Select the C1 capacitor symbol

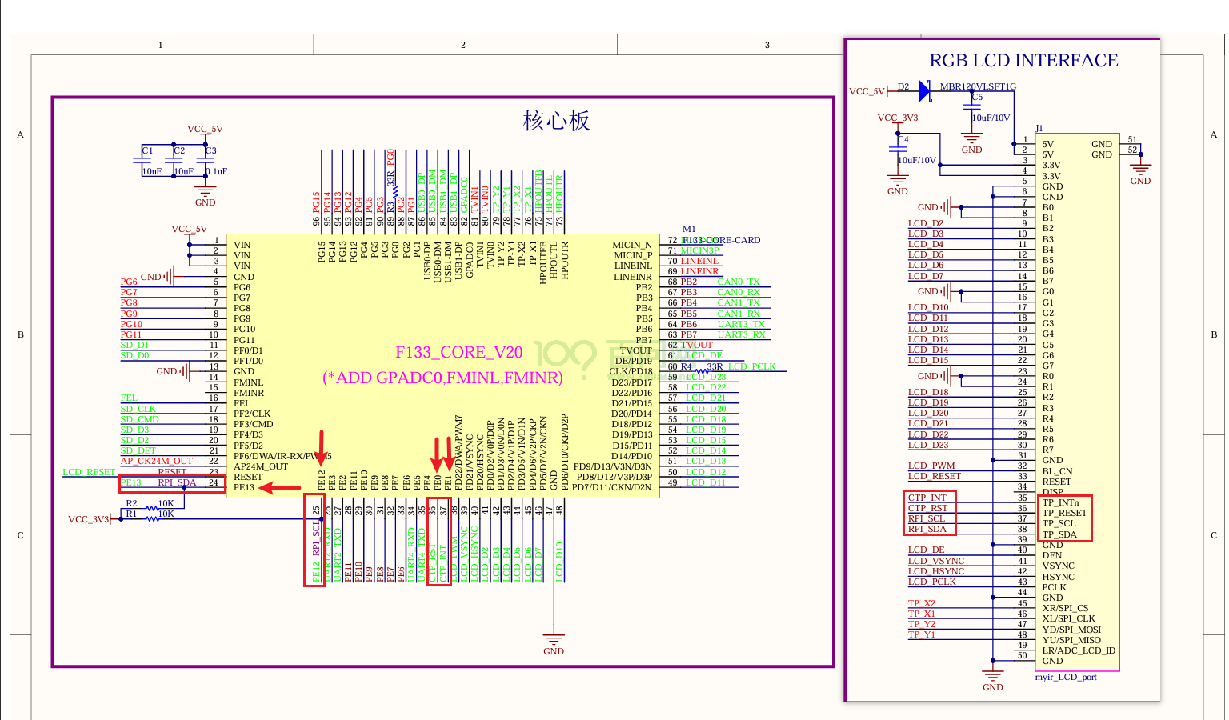pos(142,161)
